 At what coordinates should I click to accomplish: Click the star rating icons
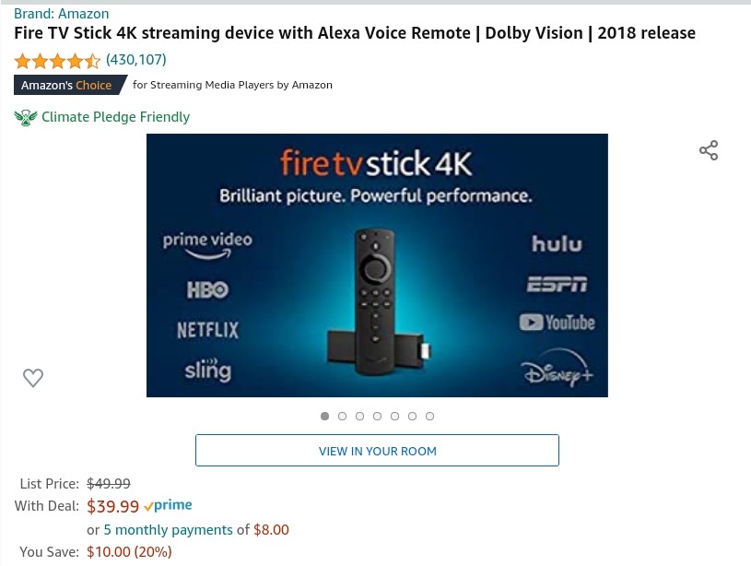point(57,61)
